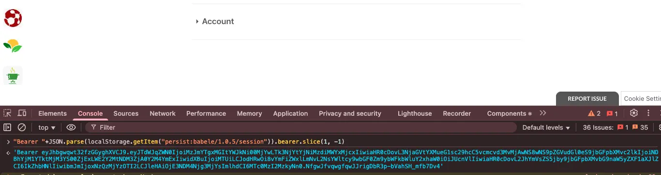This screenshot has height=175, width=661.
Task: Open the Default levels dropdown
Action: coord(546,127)
